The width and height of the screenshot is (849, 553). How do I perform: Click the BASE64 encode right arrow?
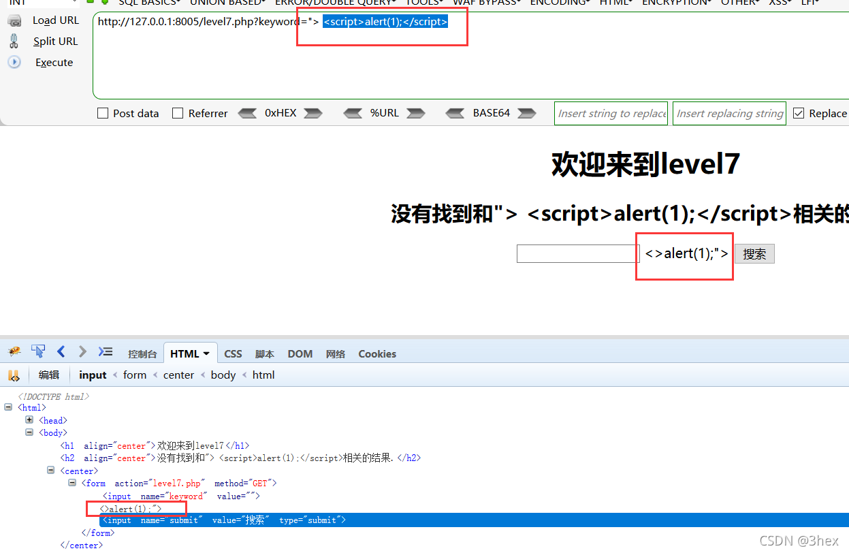tap(527, 113)
